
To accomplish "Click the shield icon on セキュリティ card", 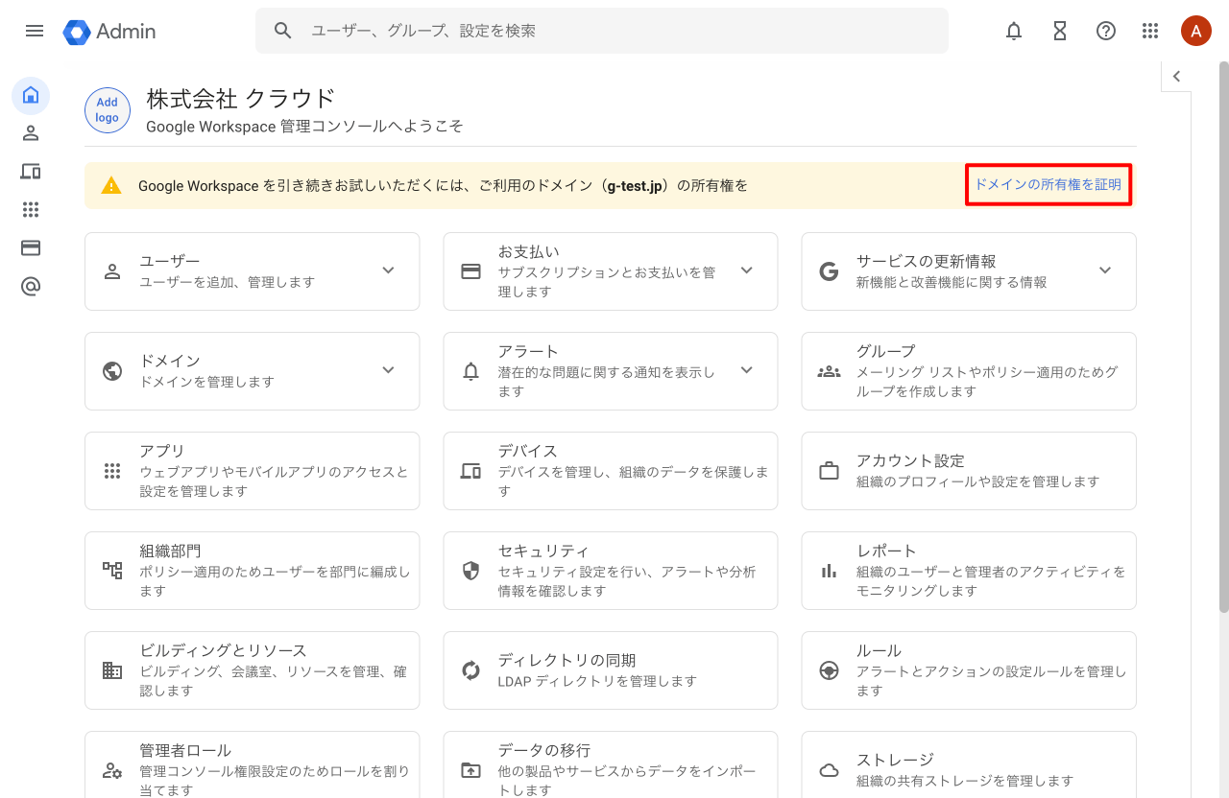I will (470, 571).
